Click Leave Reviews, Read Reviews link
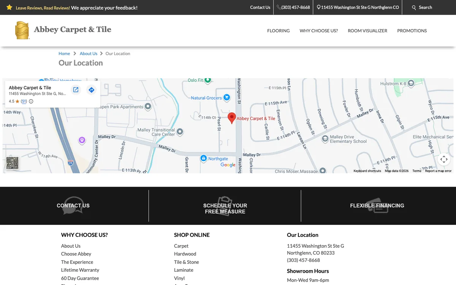Image resolution: width=456 pixels, height=285 pixels. [x=43, y=8]
